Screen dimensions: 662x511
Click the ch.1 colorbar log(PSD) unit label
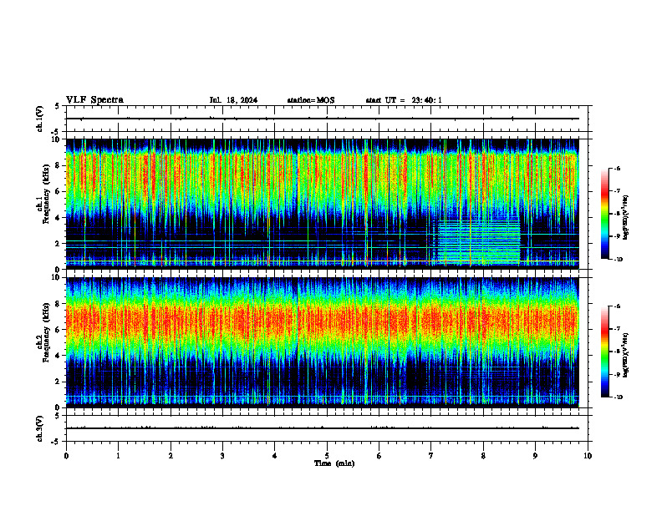[x=626, y=218]
